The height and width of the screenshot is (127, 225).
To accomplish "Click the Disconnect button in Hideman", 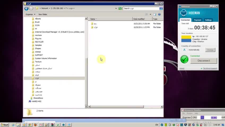I will pyautogui.click(x=204, y=61).
